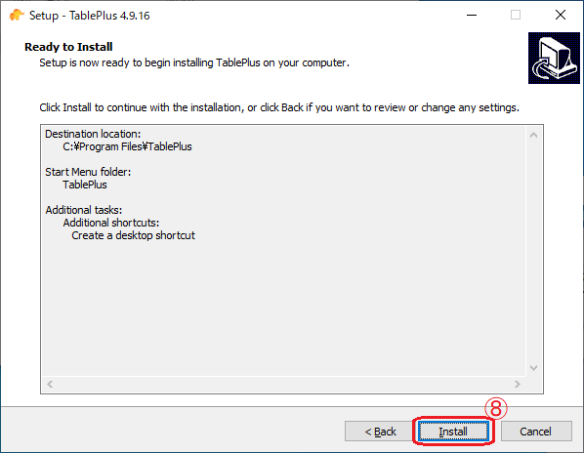Click the horizontal scrollbar track of summary

283,384
